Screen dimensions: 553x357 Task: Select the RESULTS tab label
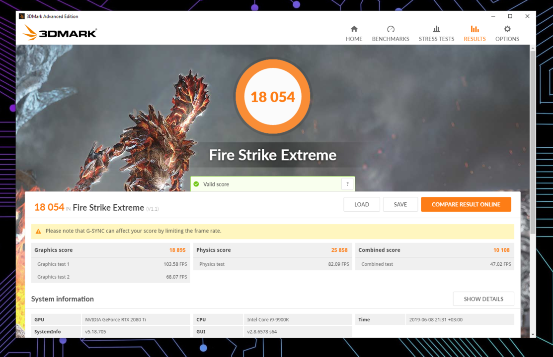(x=474, y=39)
